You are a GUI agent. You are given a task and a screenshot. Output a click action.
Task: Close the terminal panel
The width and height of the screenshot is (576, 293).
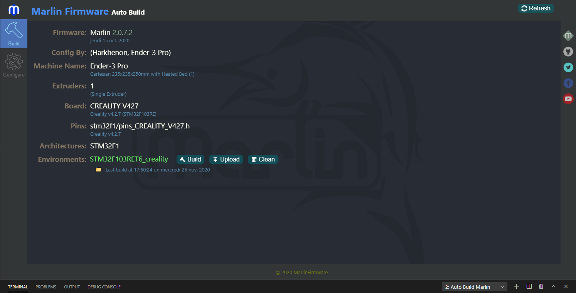[x=566, y=286]
